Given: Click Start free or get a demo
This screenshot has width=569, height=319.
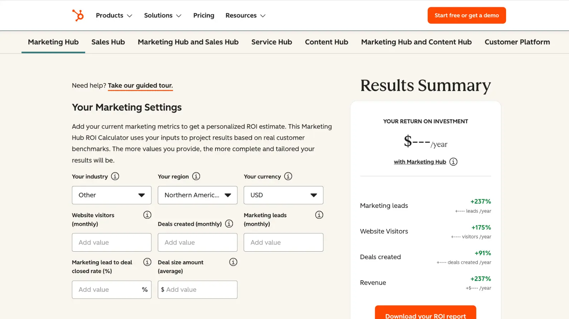Looking at the screenshot, I should 467,15.
